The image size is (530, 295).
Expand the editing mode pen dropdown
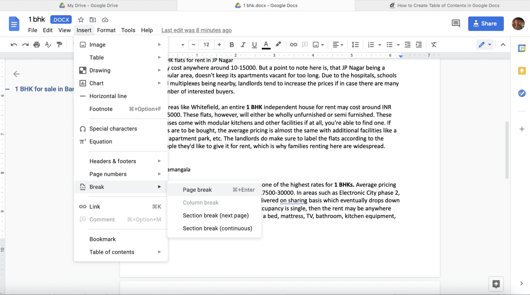pos(489,44)
